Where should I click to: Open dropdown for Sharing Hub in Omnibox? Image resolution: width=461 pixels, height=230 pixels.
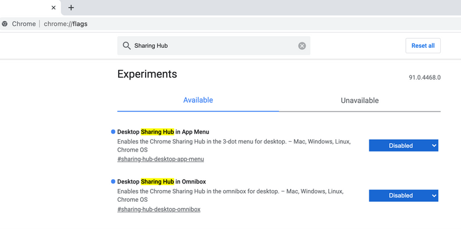403,196
